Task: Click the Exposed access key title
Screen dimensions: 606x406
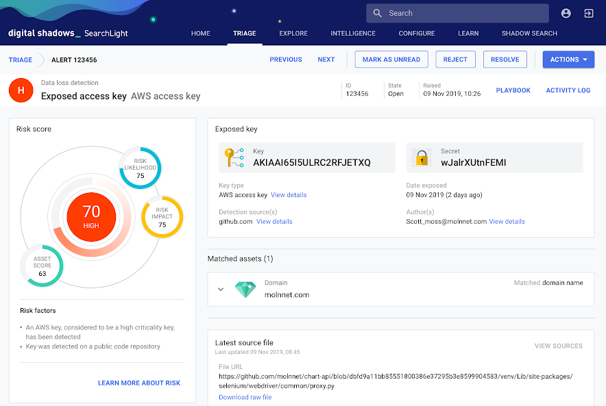Action: pos(84,96)
